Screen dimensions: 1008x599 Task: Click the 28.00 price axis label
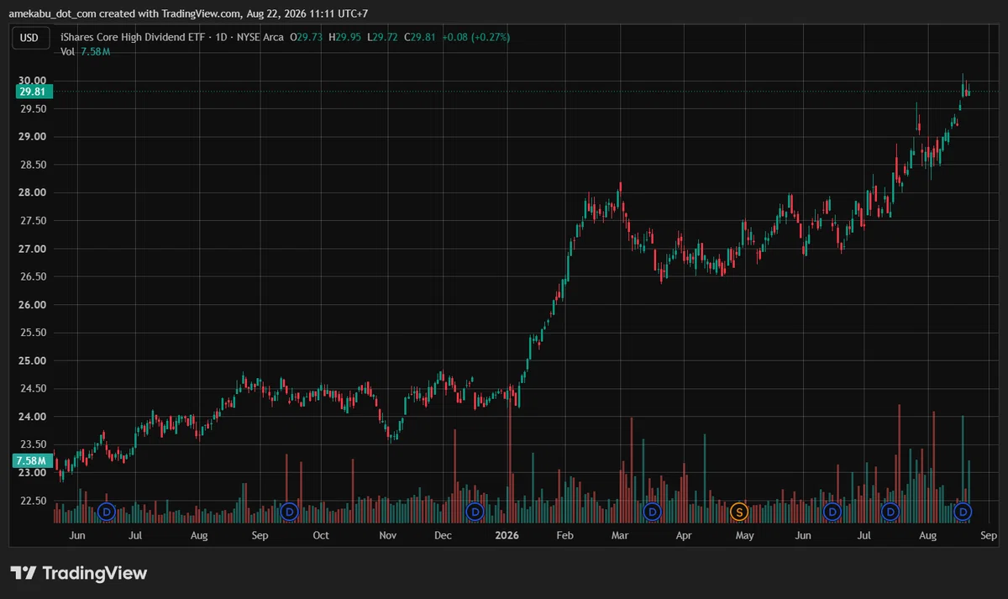coord(33,193)
